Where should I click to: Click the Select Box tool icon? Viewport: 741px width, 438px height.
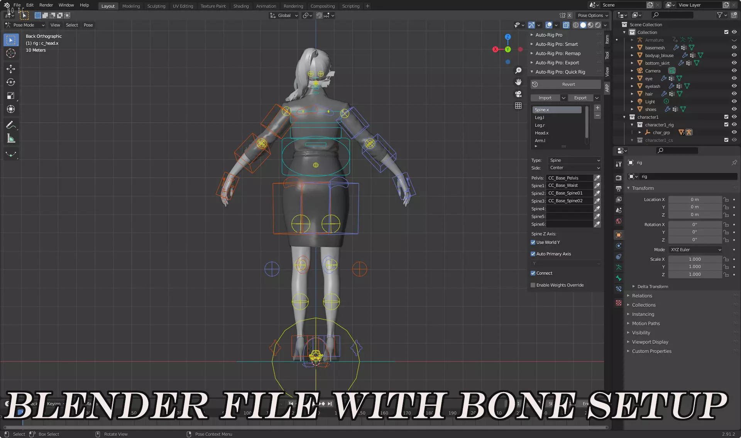pos(11,40)
